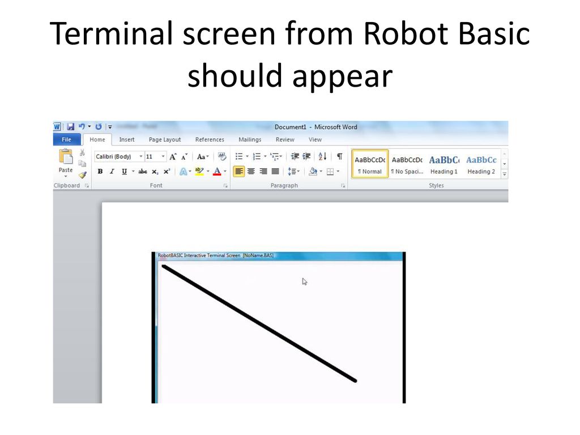Image resolution: width=580 pixels, height=435 pixels.
Task: Open the Change Case Aa menu
Action: click(203, 157)
